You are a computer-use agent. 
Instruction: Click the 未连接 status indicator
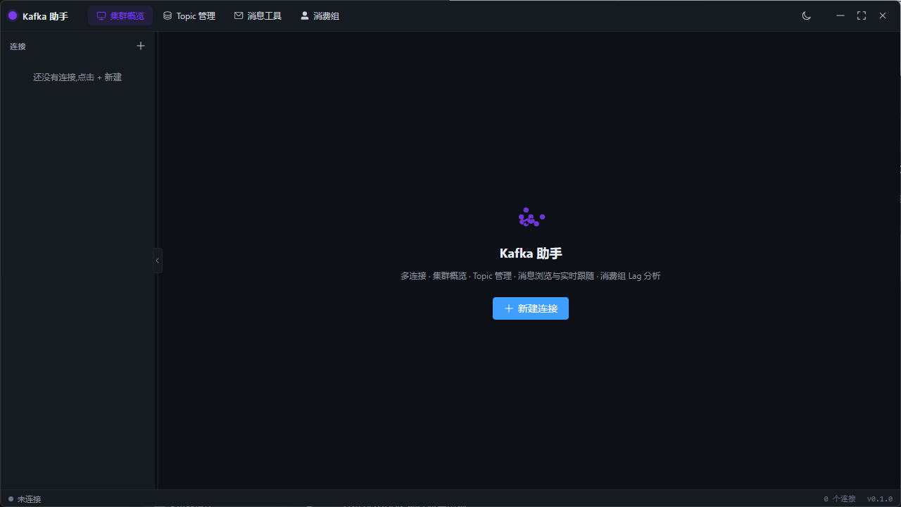coord(25,499)
